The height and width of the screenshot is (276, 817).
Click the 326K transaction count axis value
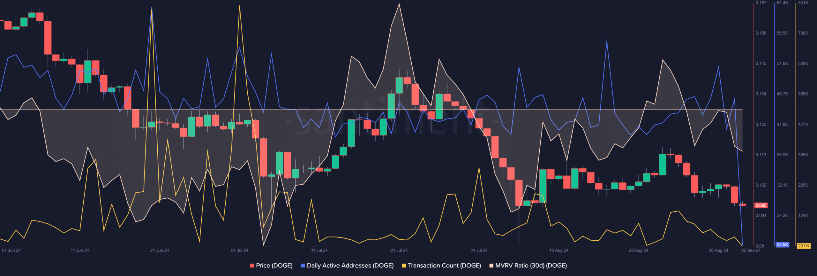[803, 155]
